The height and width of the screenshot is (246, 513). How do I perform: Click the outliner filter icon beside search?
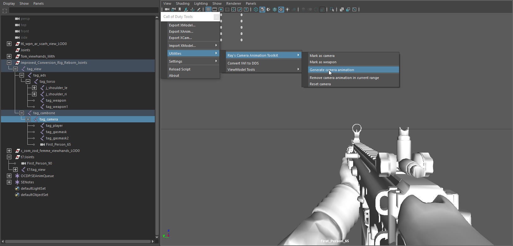(5, 11)
